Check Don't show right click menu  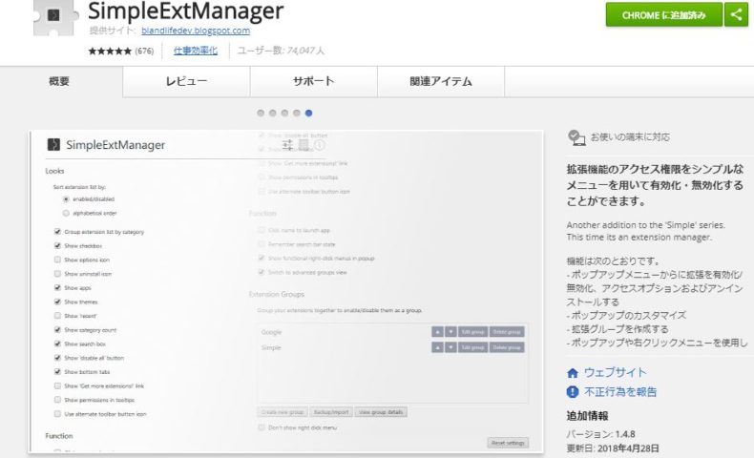(262, 427)
